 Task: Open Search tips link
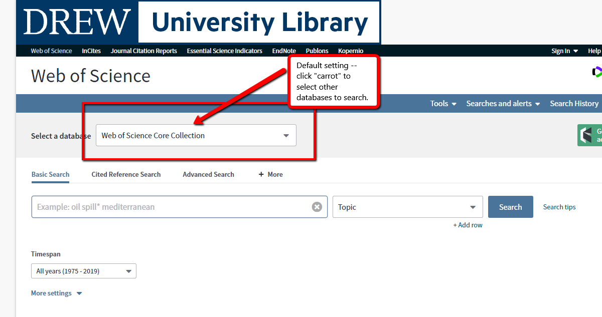[x=559, y=207]
